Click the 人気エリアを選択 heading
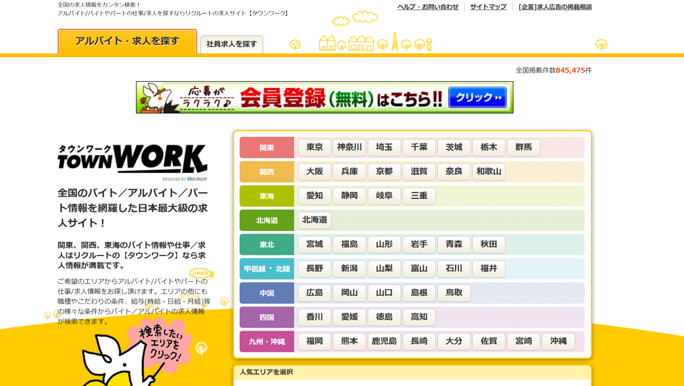The height and width of the screenshot is (386, 684). pyautogui.click(x=266, y=372)
